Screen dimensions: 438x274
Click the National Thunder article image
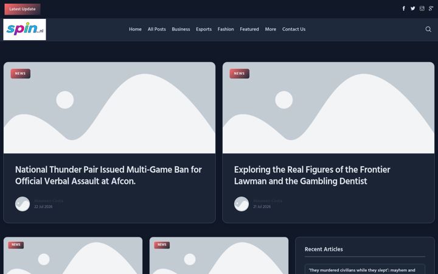point(109,108)
